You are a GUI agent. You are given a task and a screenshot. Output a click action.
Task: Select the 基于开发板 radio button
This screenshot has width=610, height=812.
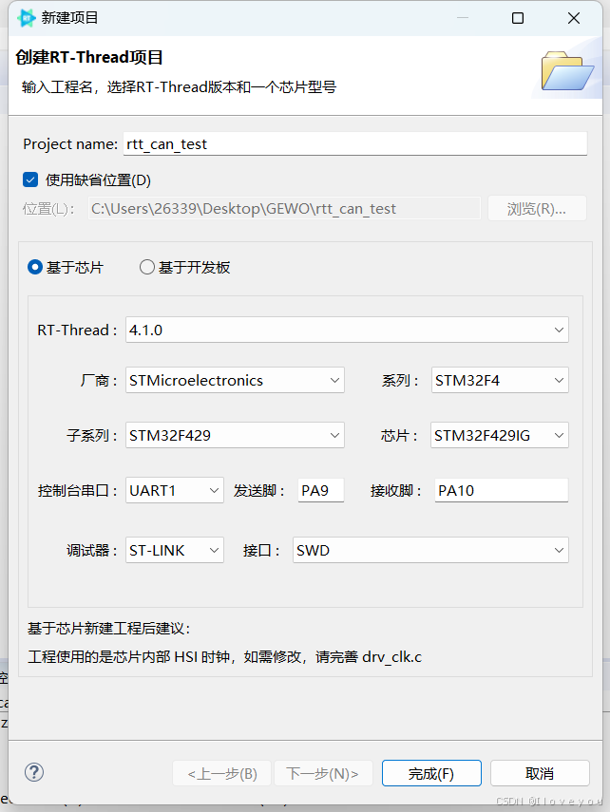(x=147, y=267)
